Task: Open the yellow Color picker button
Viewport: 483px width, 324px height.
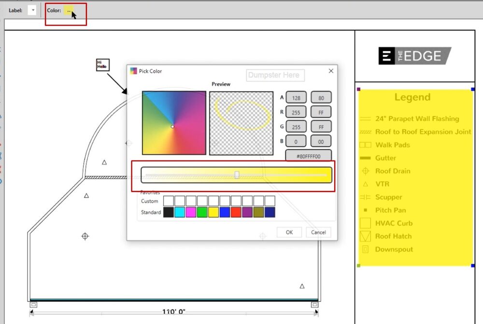Action: pyautogui.click(x=69, y=10)
